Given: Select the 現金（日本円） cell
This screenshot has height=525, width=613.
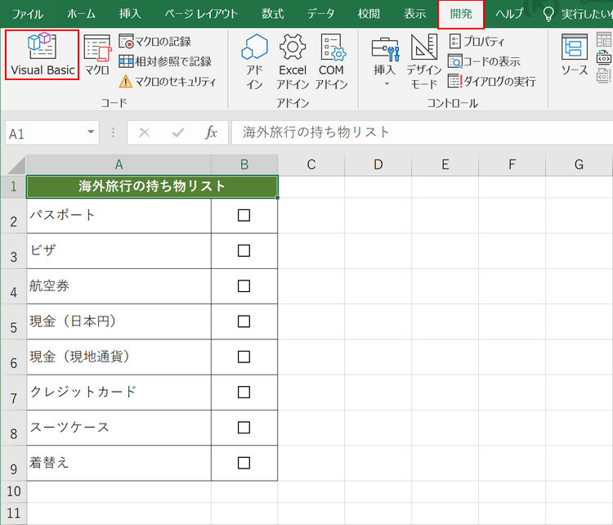Looking at the screenshot, I should [119, 322].
